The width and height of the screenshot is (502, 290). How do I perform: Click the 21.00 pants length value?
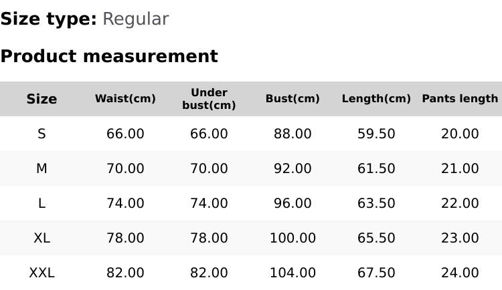[460, 168]
